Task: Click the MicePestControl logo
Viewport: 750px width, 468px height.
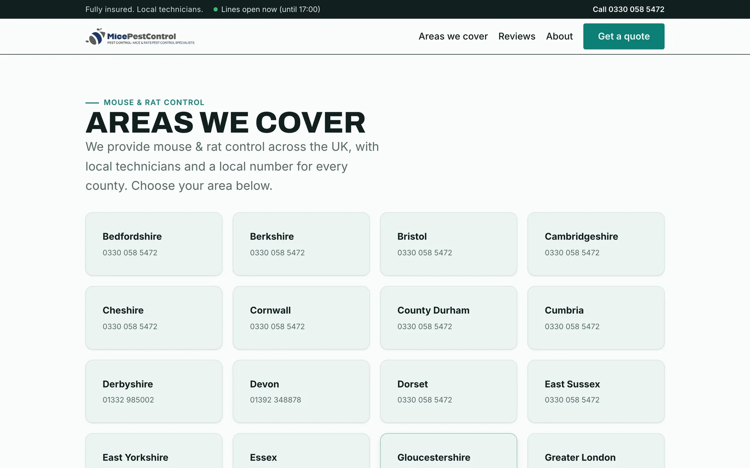Action: (x=140, y=37)
